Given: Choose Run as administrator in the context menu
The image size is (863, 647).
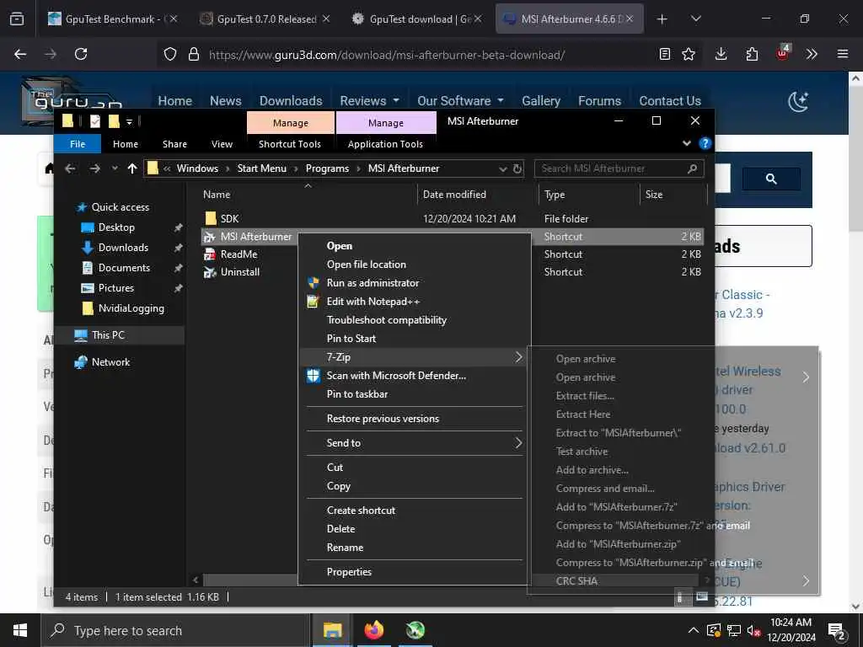Looking at the screenshot, I should (x=373, y=283).
